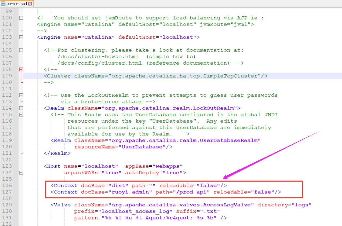The height and width of the screenshot is (226, 342).
Task: Click docBase="ruoyi-admin" on line 127
Action: coord(117,192)
